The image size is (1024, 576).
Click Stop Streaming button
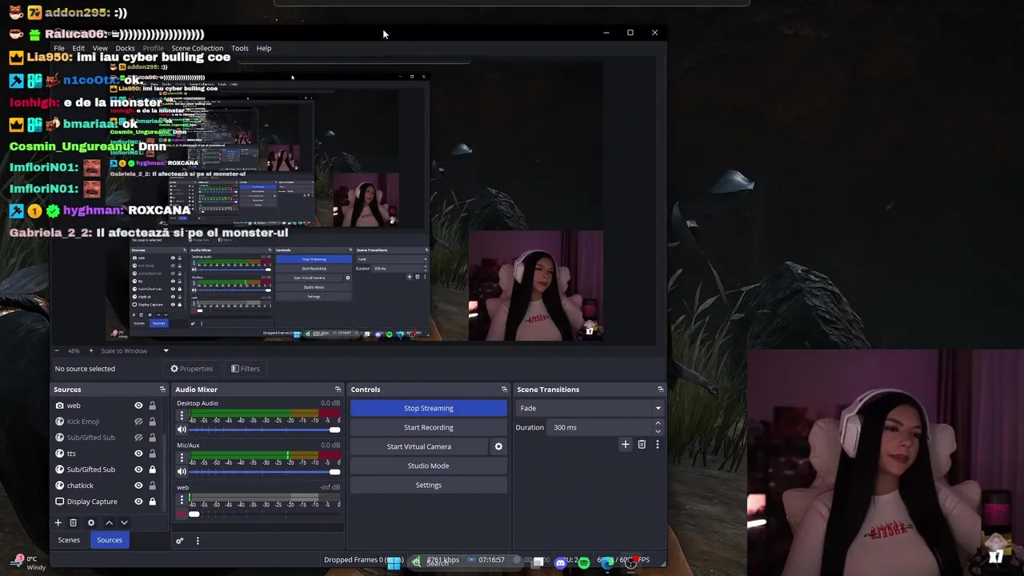(x=429, y=408)
